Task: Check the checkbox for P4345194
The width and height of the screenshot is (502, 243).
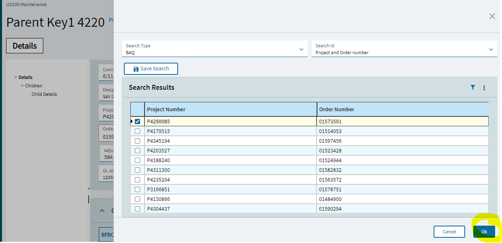Action: 137,141
